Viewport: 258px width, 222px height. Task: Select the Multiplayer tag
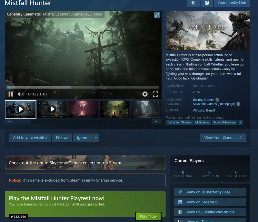(202, 122)
